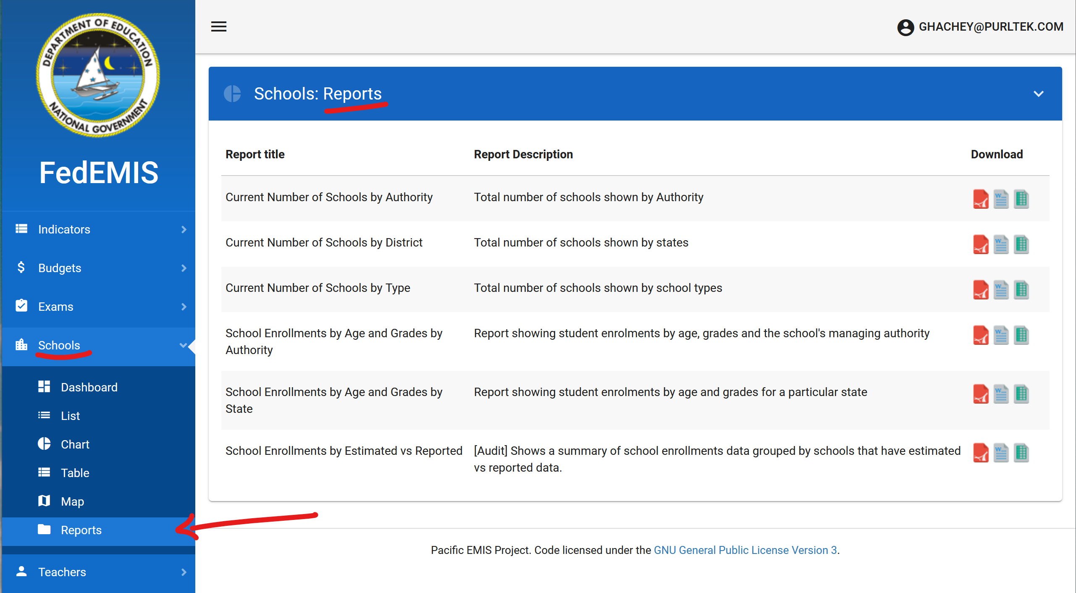
Task: Open GNU General Public License link
Action: click(745, 550)
